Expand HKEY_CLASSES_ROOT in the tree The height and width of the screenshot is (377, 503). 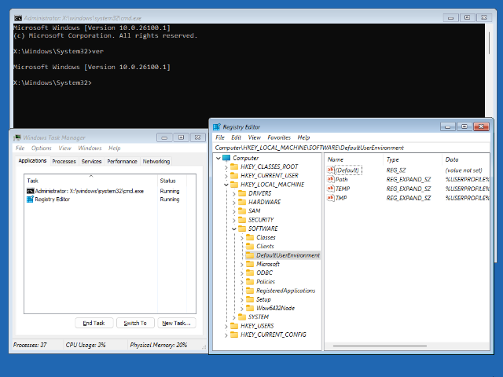[x=226, y=167]
